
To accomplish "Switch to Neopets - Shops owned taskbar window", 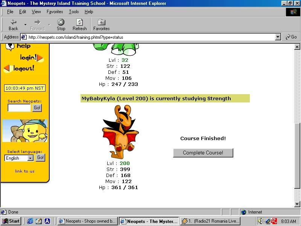I will pos(88,221).
